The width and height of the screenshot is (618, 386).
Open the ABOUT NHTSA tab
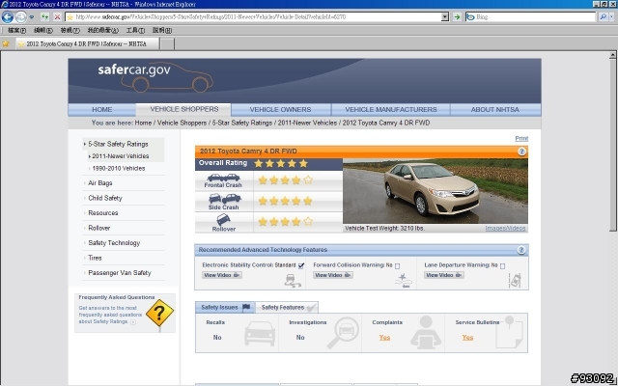click(495, 109)
